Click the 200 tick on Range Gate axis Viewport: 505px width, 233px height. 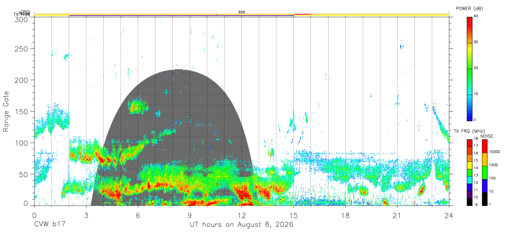[x=22, y=80]
